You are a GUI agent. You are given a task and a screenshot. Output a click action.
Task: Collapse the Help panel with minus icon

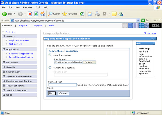[x=154, y=43]
